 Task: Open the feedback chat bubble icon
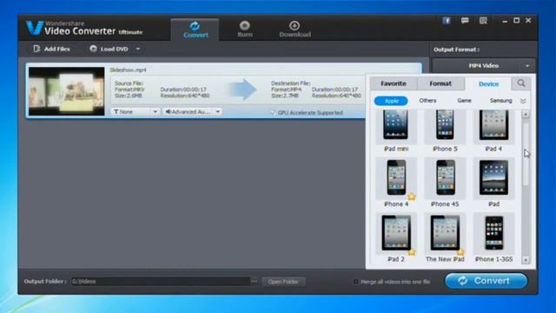[x=465, y=21]
